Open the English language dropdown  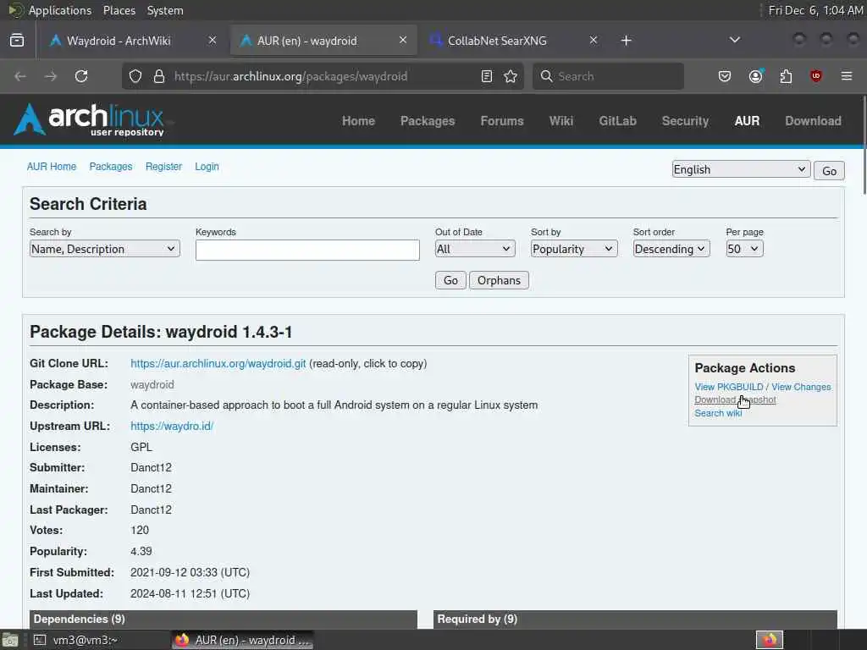tap(741, 169)
